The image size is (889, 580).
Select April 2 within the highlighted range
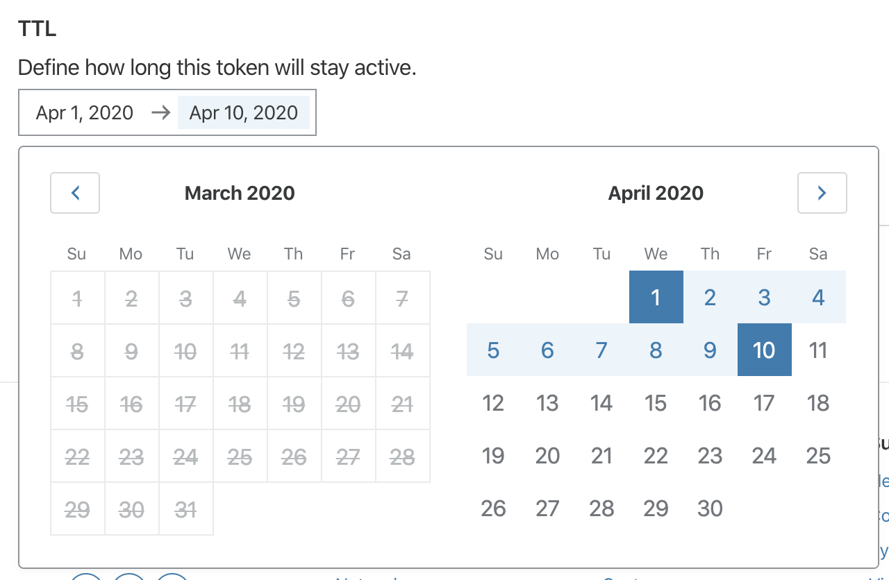click(710, 297)
